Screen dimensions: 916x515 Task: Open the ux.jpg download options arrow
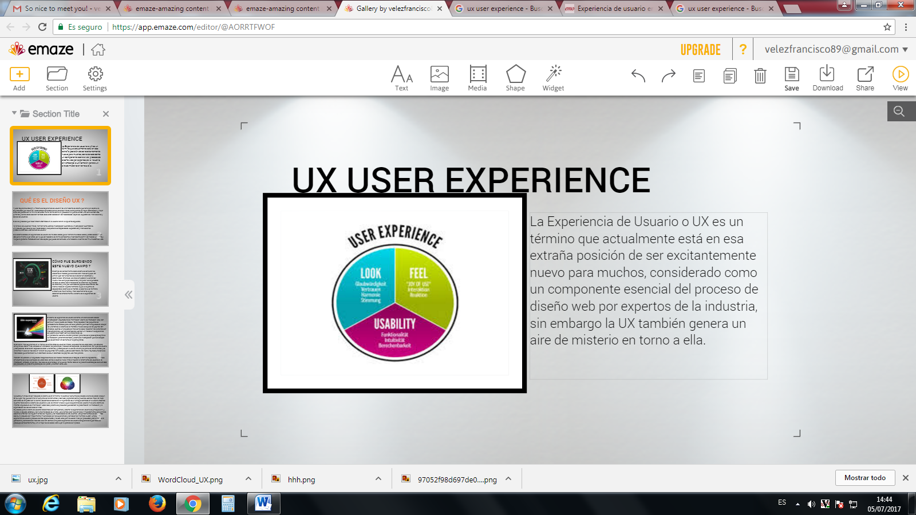119,479
